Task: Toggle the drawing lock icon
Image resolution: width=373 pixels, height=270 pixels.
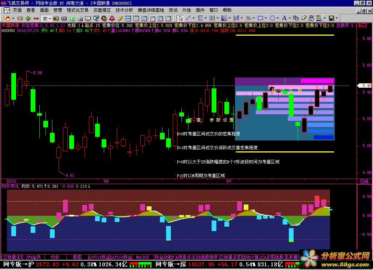Action: click(x=311, y=18)
